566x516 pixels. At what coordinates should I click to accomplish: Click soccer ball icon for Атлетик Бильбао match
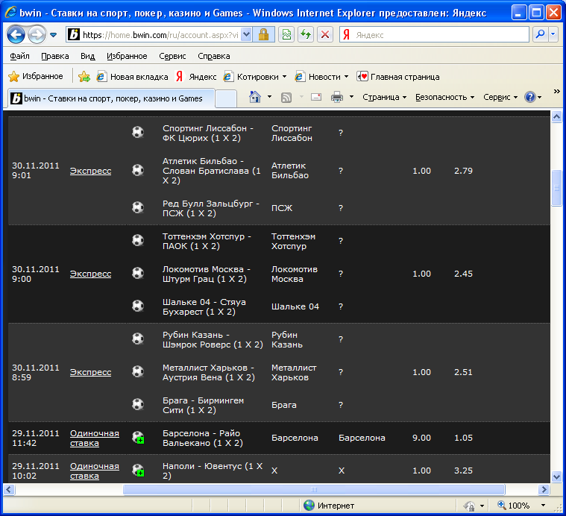click(x=138, y=170)
